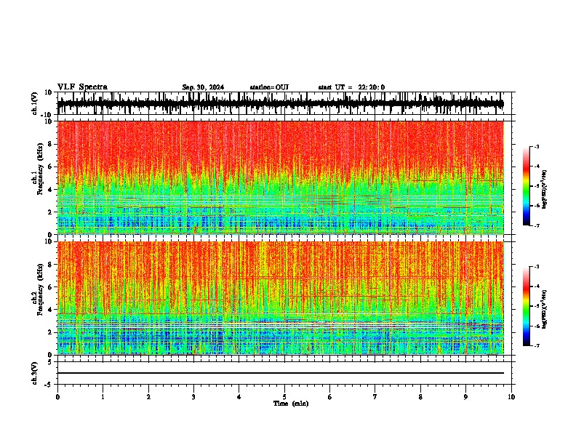Click the ch.1 colorbar log(PSD) unit label
This screenshot has width=576, height=445.
(x=545, y=190)
